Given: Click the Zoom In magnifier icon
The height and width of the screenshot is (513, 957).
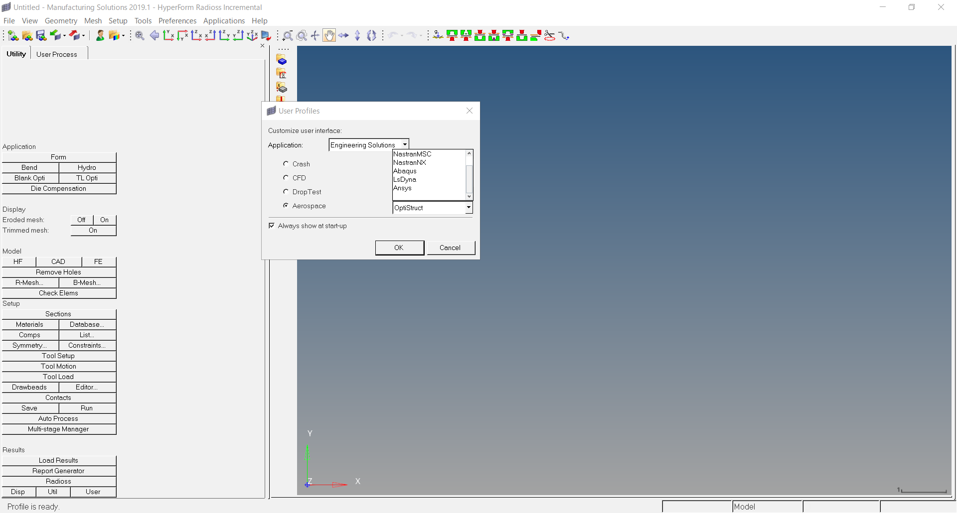Looking at the screenshot, I should (288, 36).
